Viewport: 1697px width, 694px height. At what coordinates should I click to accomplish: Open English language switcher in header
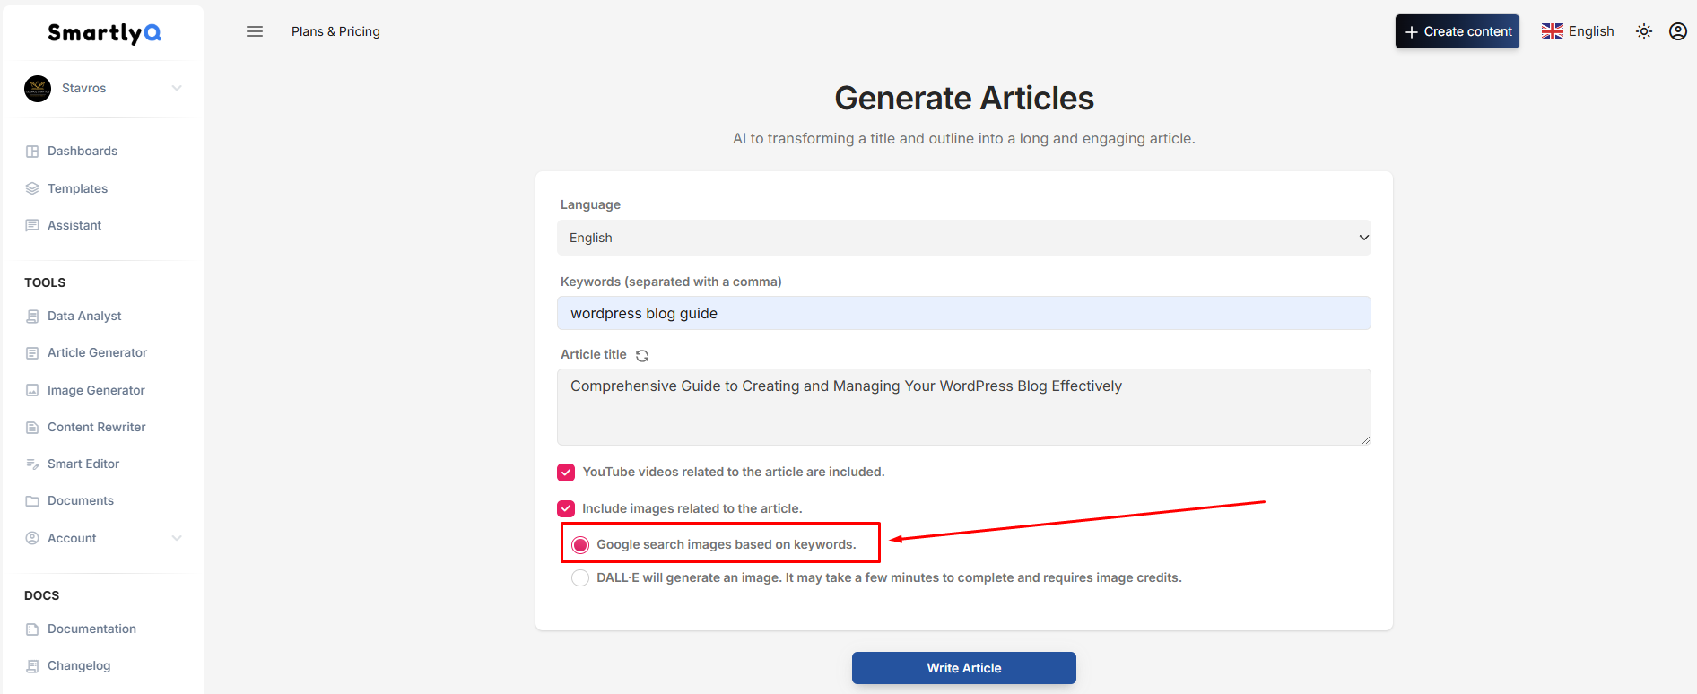pyautogui.click(x=1578, y=31)
